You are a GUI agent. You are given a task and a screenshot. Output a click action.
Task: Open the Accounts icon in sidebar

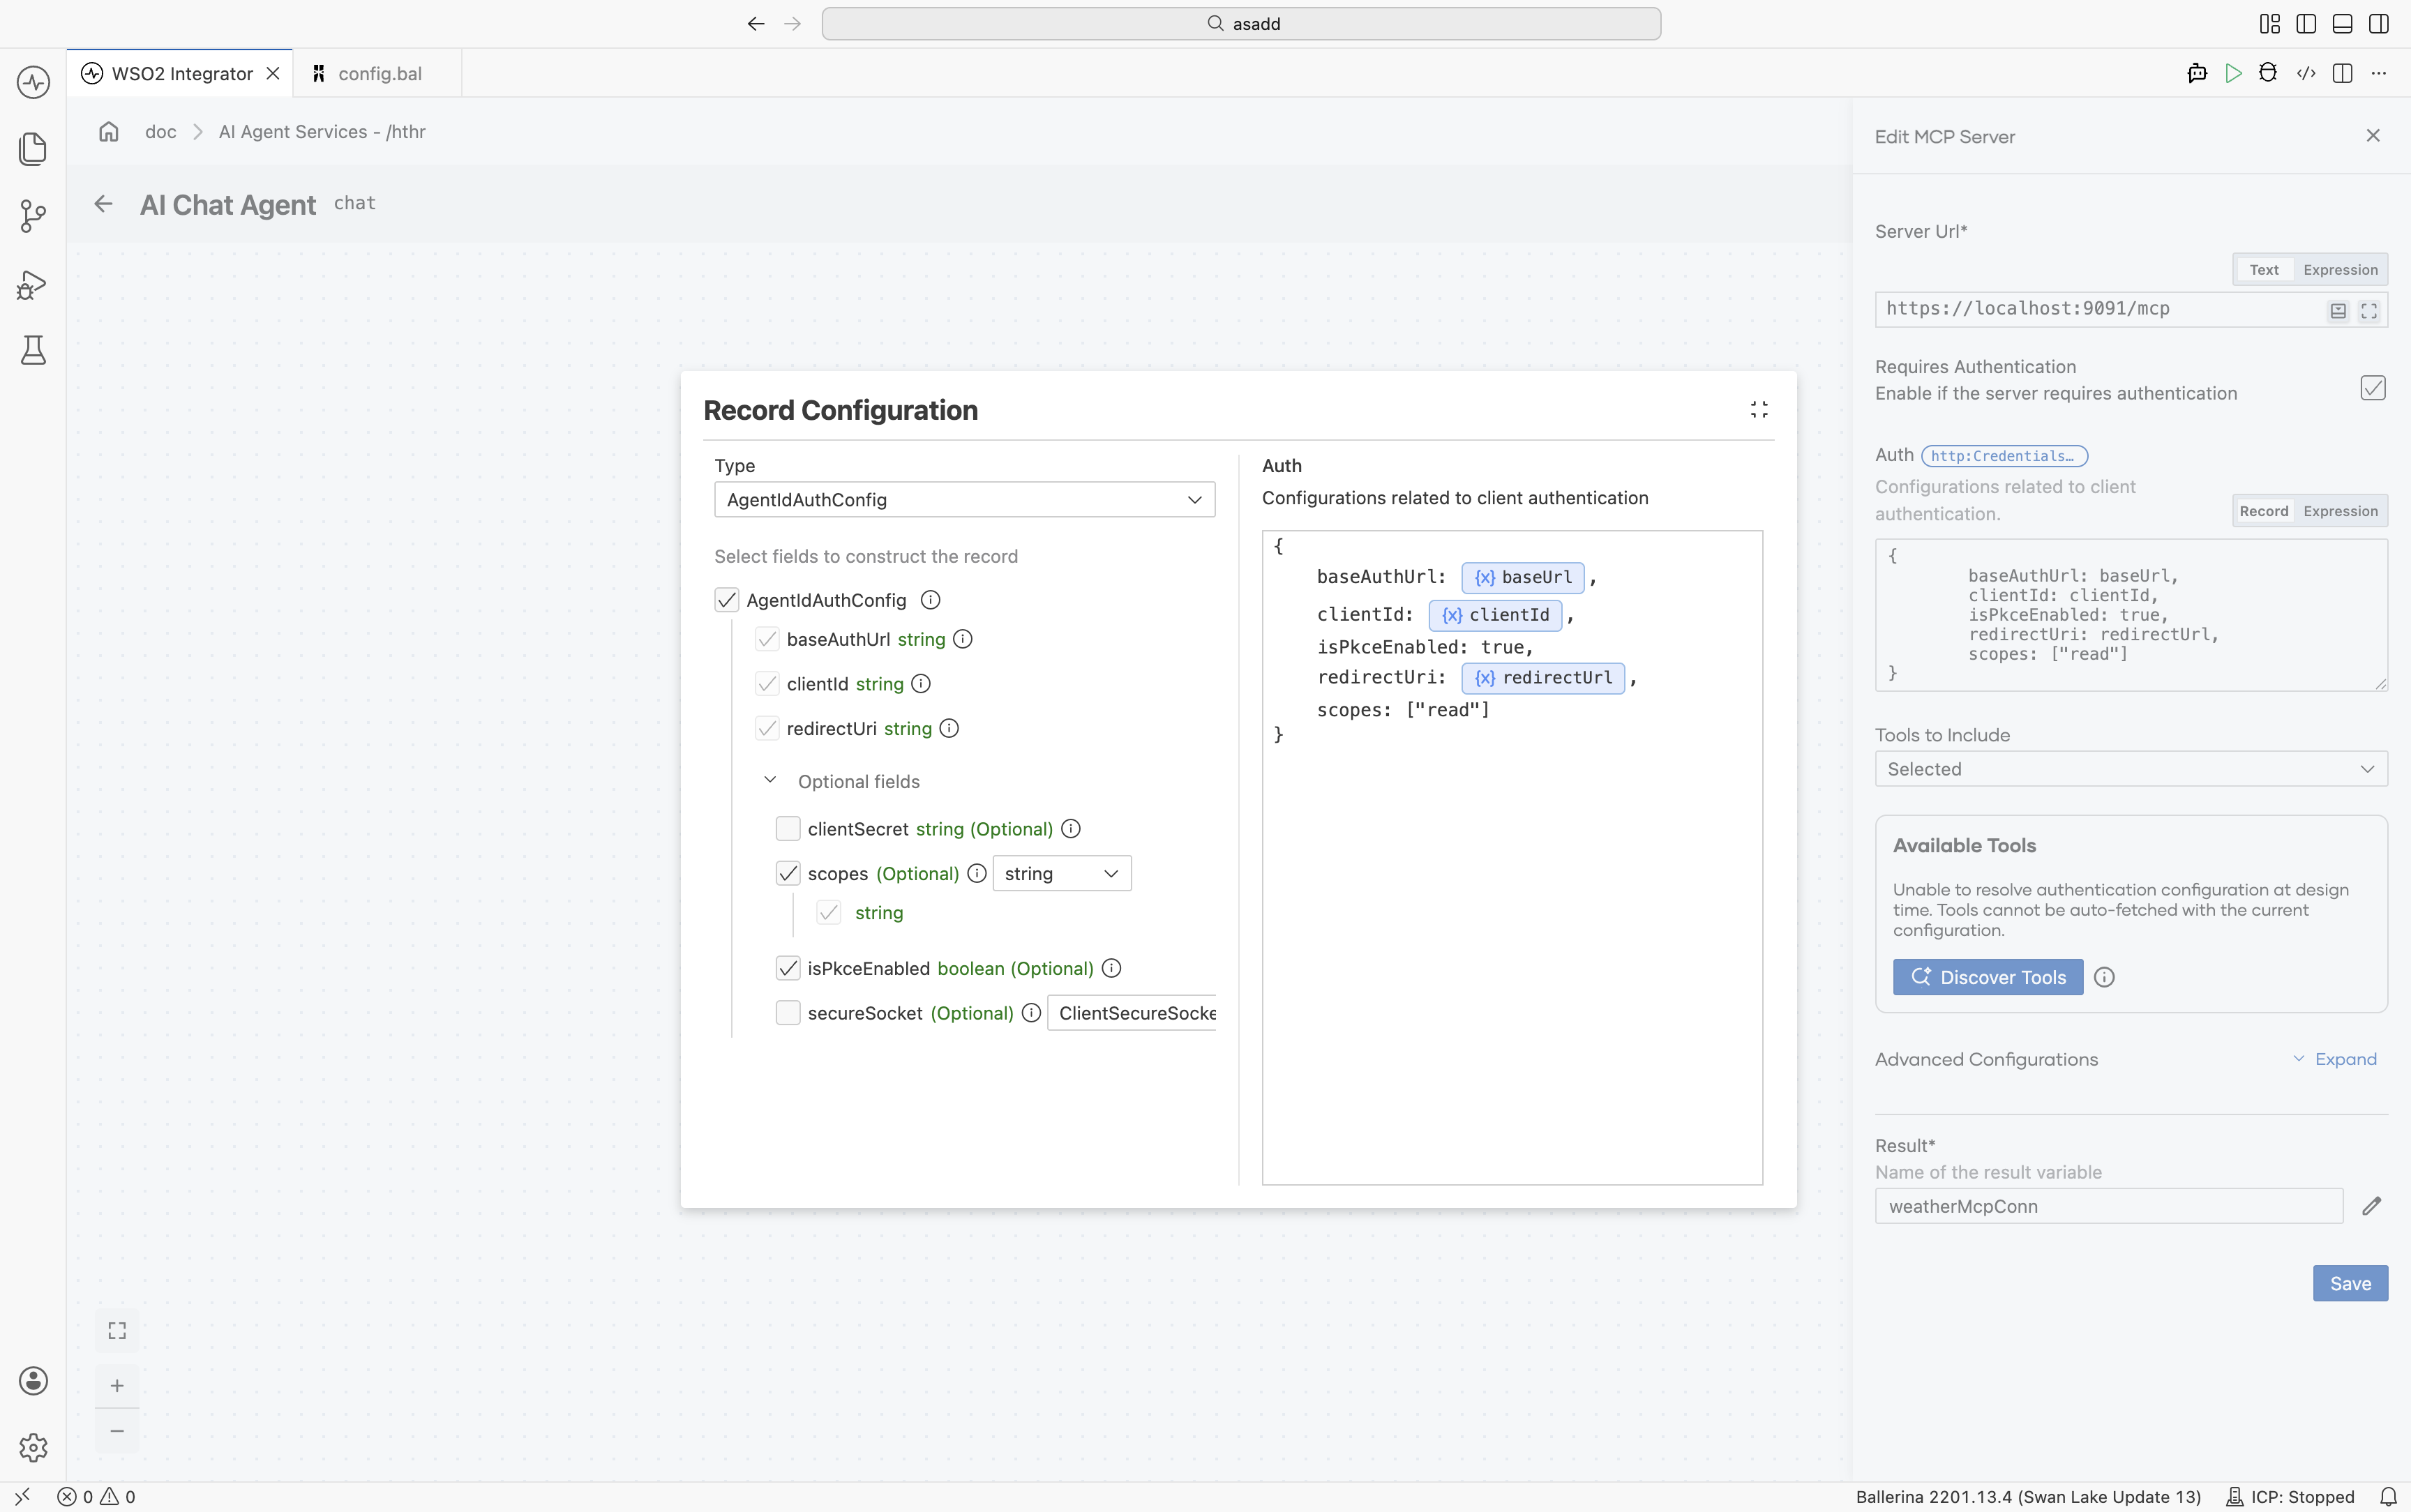[33, 1381]
